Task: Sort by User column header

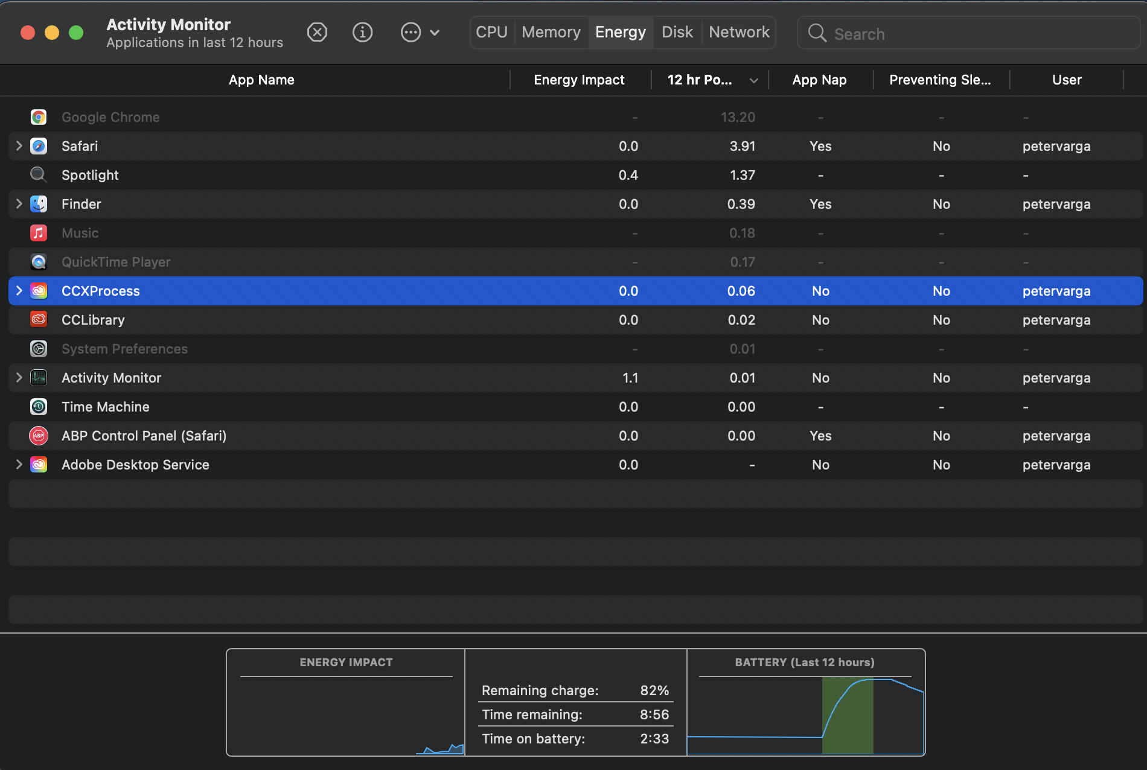Action: click(x=1067, y=80)
